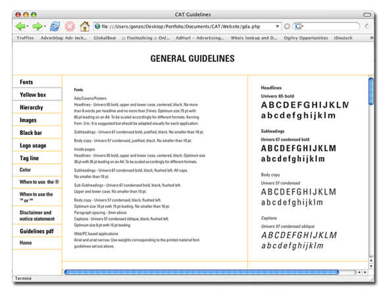Viewport: 387px width, 296px height.
Task: Grab the window resize corner grip
Action: click(371, 279)
